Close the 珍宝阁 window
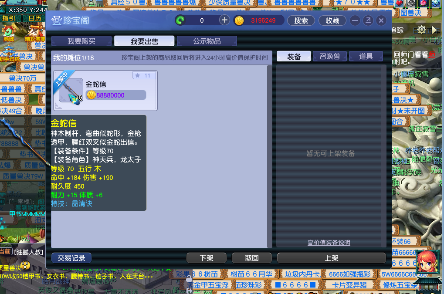This screenshot has width=444, height=294. (x=381, y=20)
